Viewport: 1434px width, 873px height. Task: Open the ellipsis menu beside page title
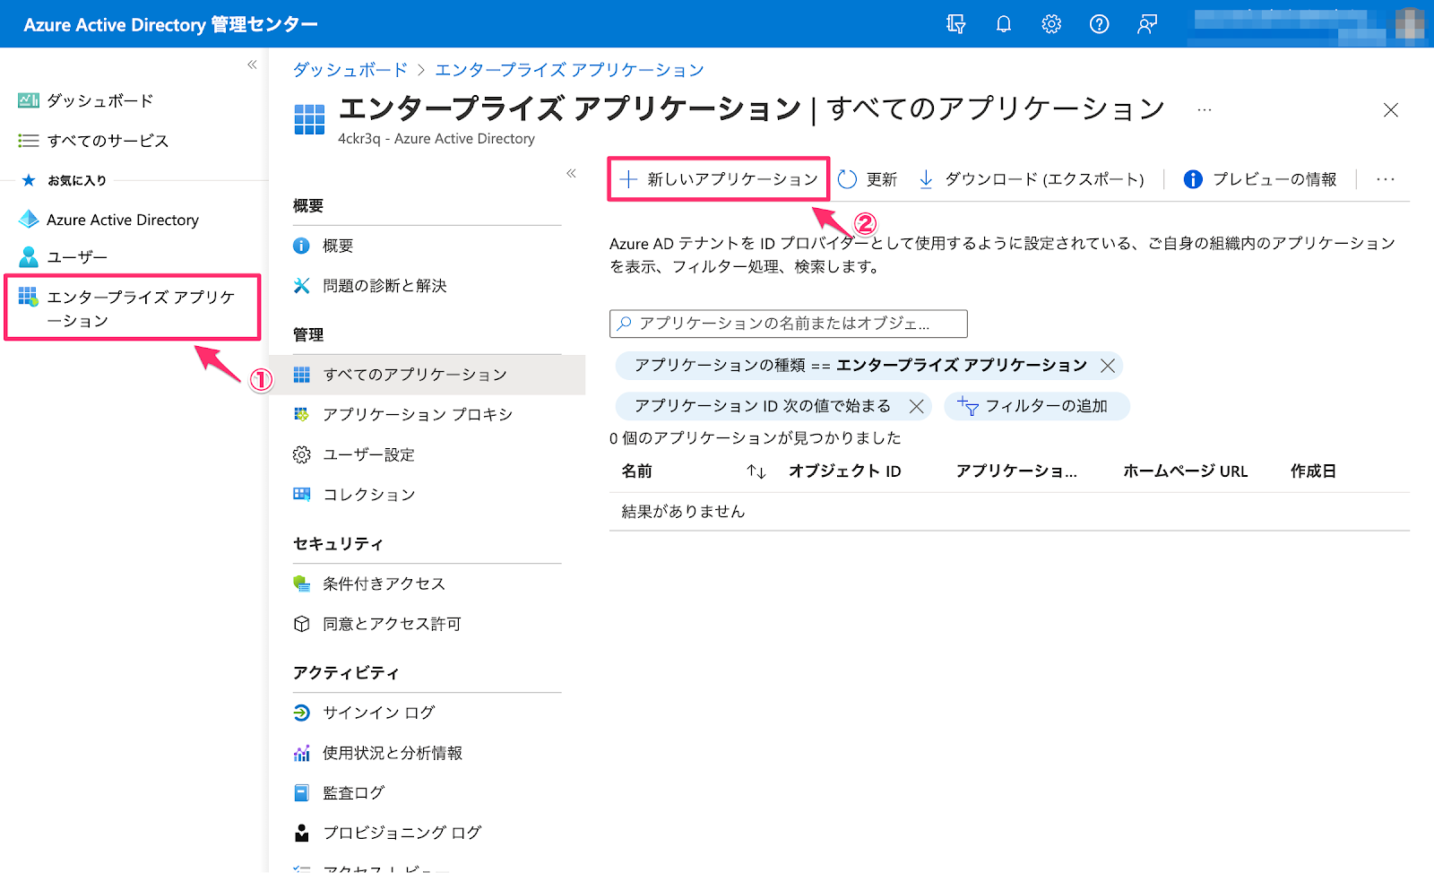(1205, 110)
